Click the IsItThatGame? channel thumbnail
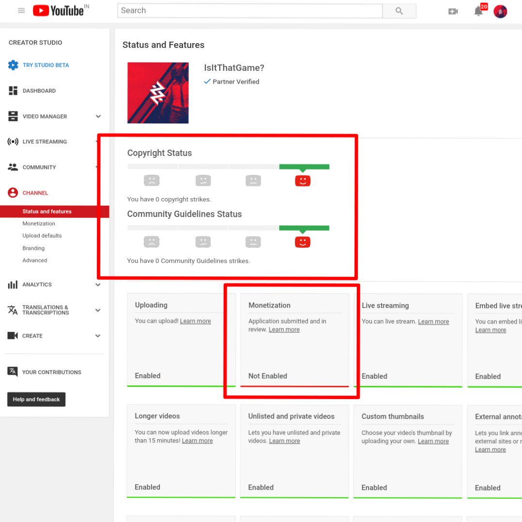Screen dimensions: 522x522 (158, 93)
